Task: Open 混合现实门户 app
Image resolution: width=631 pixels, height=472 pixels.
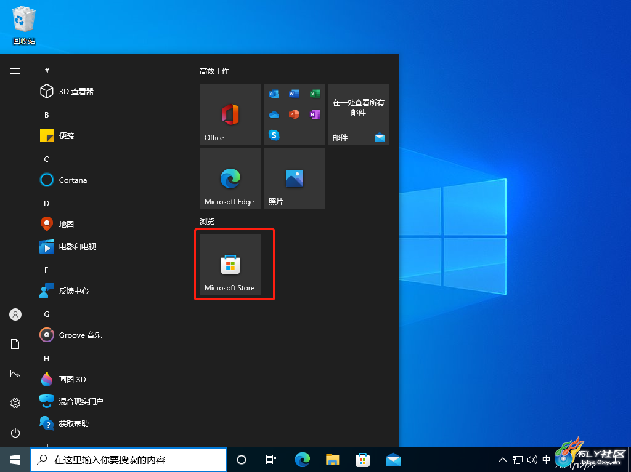Action: point(71,401)
